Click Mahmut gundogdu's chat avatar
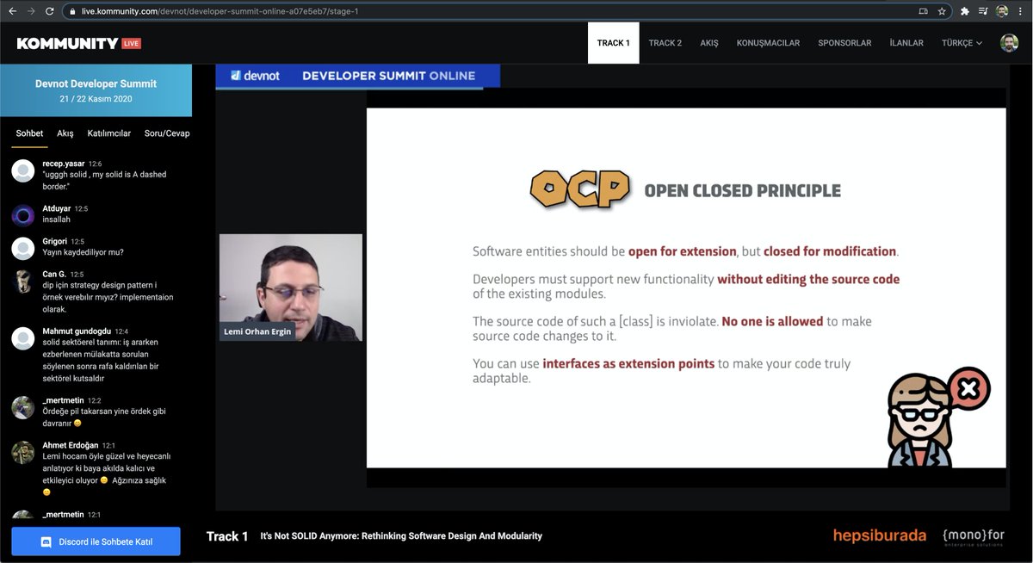This screenshot has width=1033, height=563. point(23,337)
